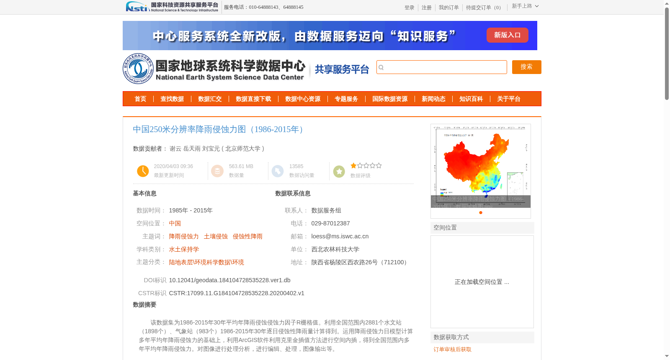
Task: Click the 中国 spatial location link
Action: [175, 223]
